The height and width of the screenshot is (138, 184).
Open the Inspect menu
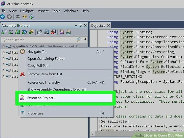[43, 11]
